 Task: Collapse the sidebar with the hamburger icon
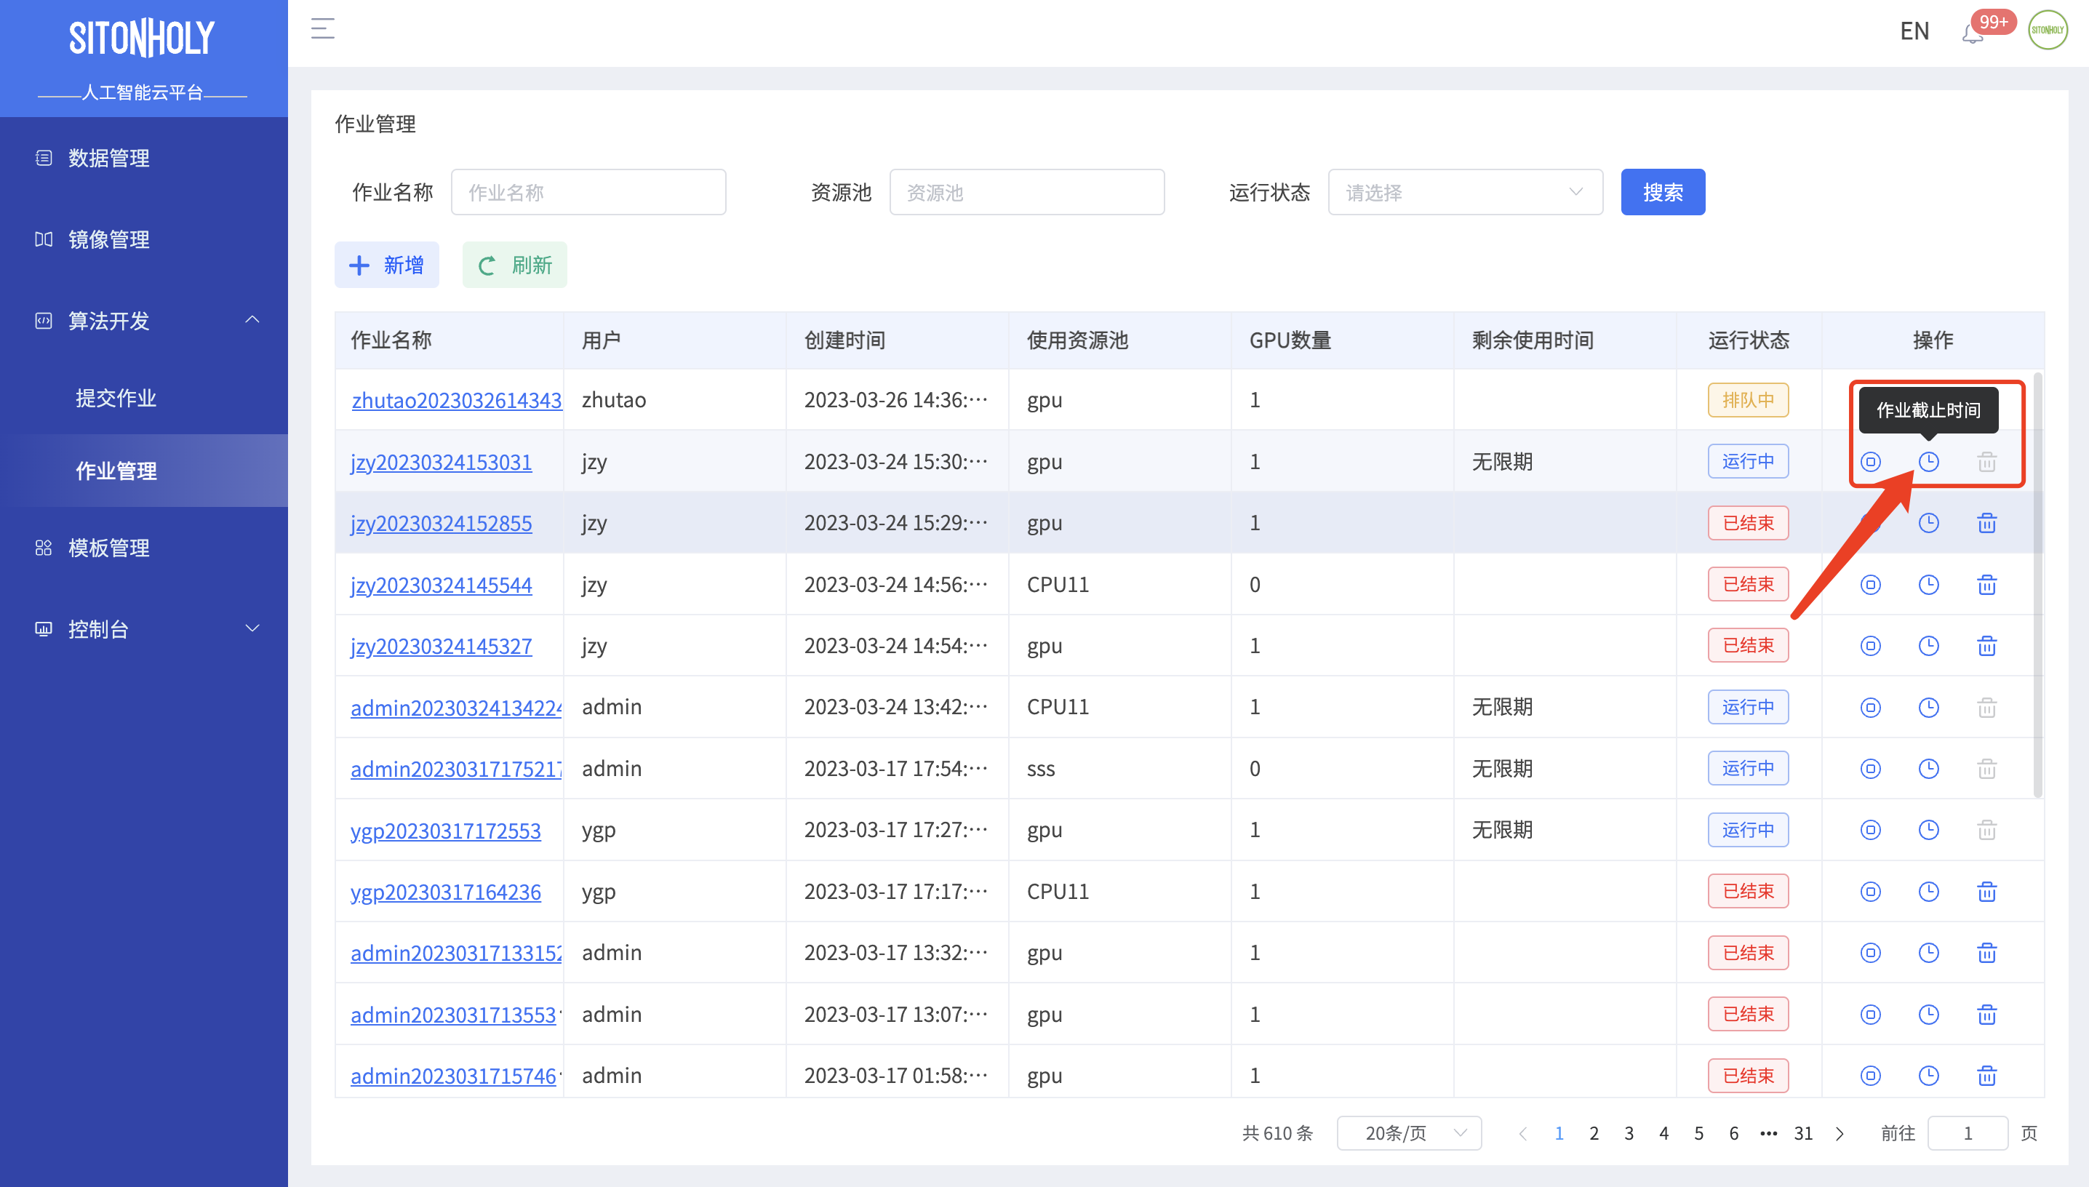point(323,29)
